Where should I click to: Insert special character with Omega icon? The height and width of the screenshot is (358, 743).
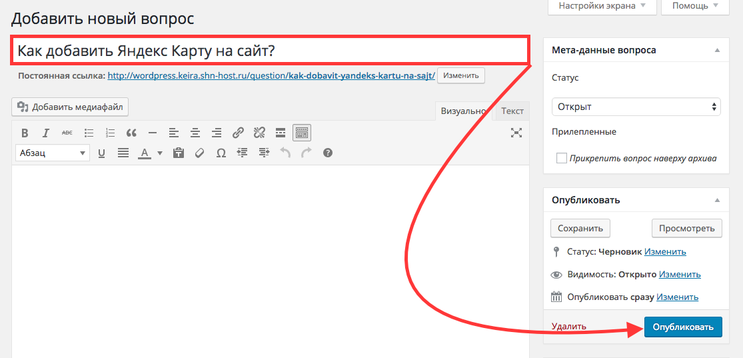(x=221, y=153)
